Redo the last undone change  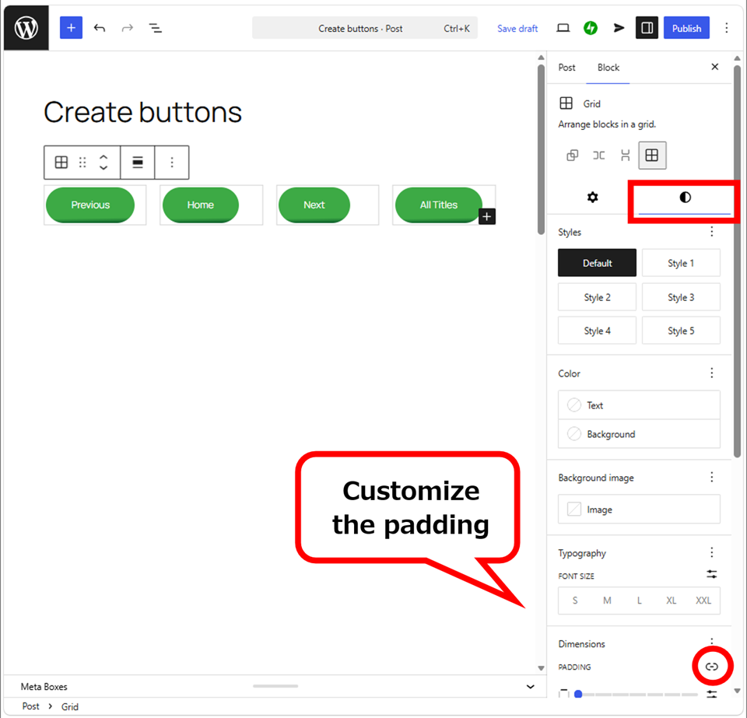[127, 28]
